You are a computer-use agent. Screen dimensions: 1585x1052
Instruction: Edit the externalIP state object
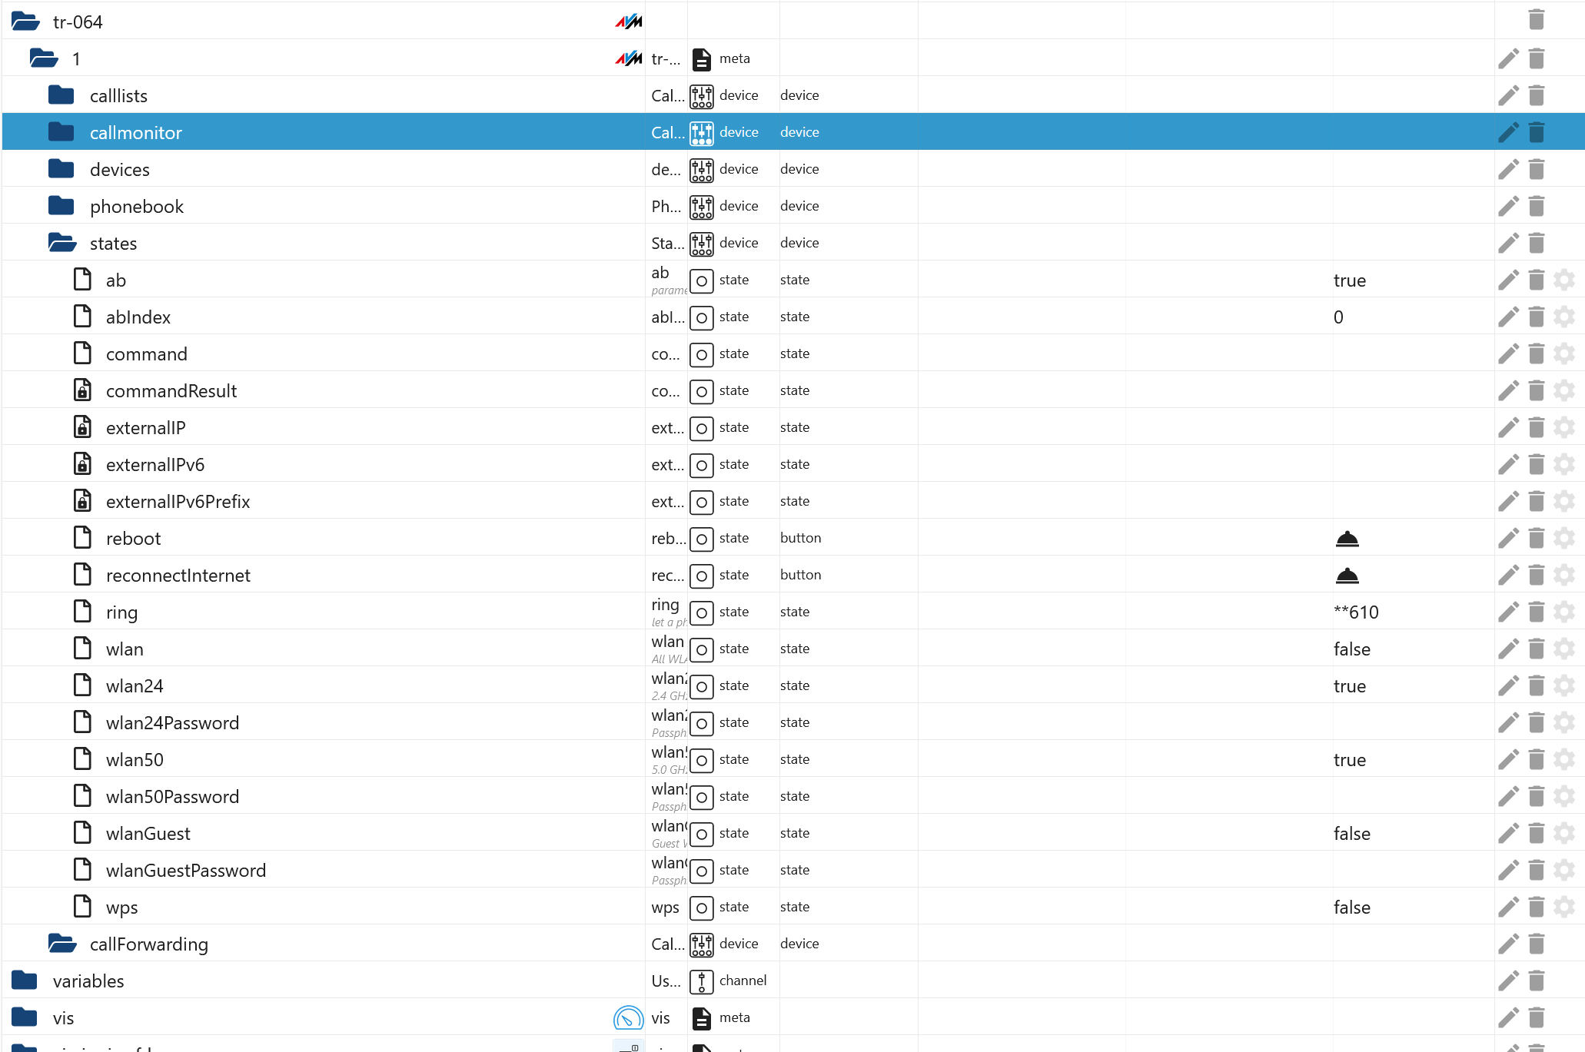[1508, 427]
